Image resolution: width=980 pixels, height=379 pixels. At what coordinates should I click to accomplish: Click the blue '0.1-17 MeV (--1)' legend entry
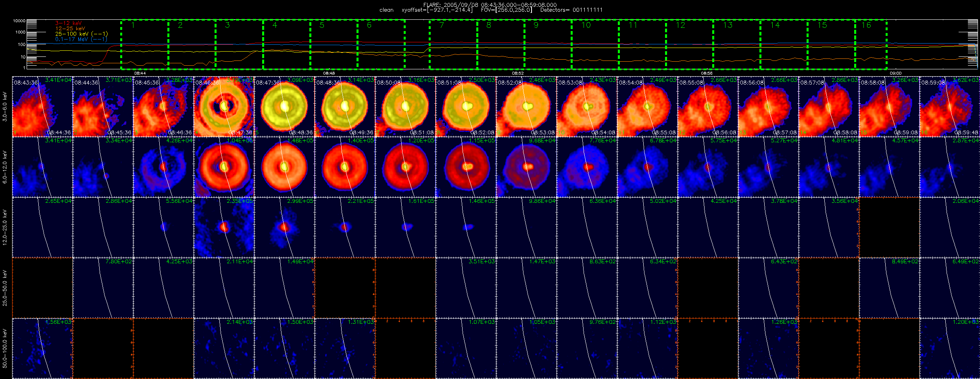pos(81,39)
